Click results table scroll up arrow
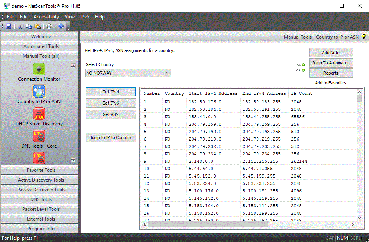The image size is (369, 242). coord(359,92)
